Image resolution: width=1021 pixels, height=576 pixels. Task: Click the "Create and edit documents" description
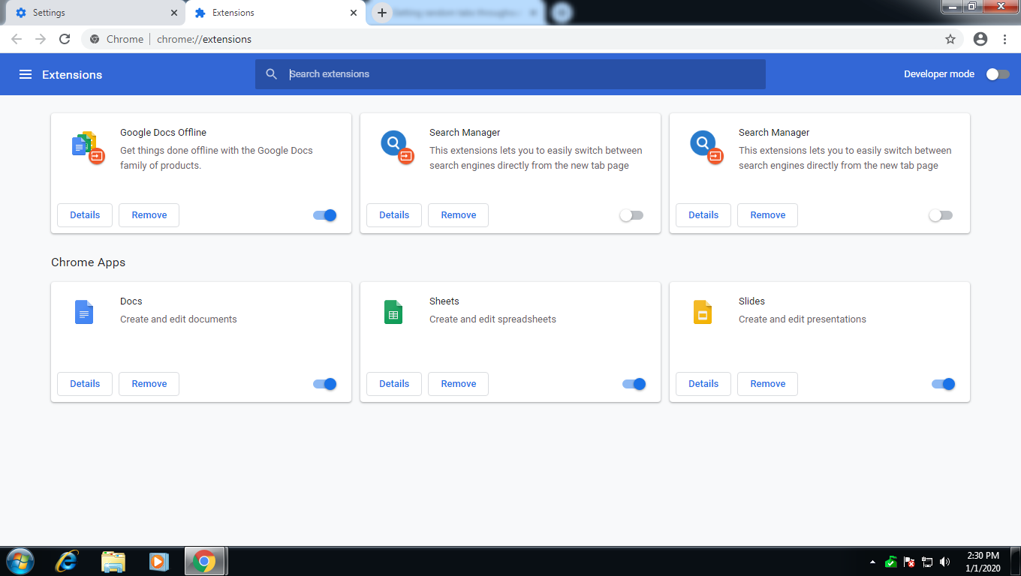(x=179, y=319)
